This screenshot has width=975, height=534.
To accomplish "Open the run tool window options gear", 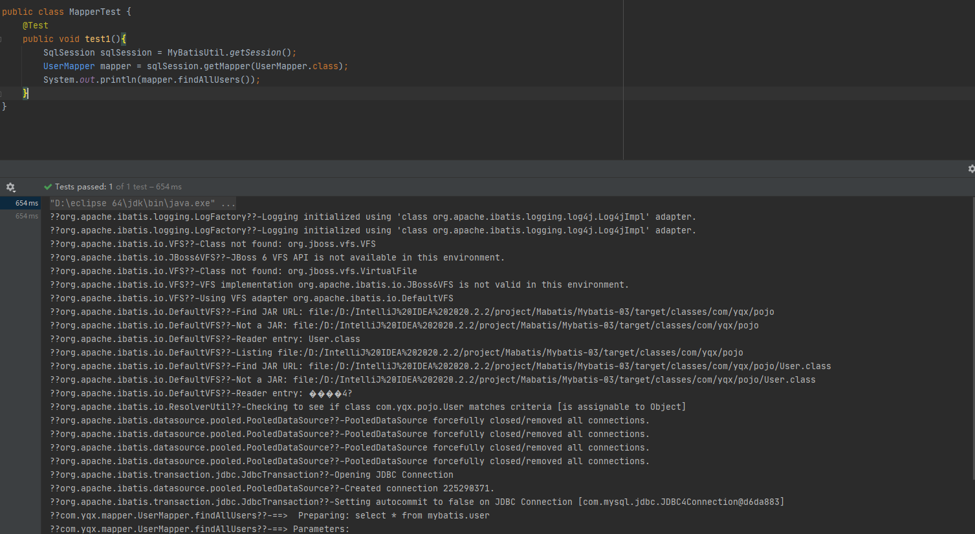I will point(971,169).
